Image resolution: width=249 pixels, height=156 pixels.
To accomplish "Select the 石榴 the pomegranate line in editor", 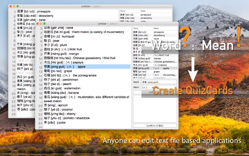I will [70, 75].
